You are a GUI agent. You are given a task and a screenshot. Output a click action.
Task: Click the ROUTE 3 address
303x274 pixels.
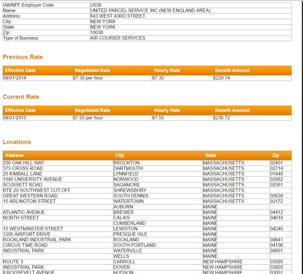(13, 262)
